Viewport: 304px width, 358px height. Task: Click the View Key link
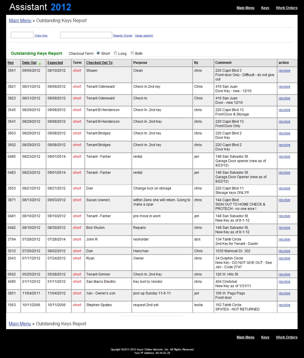[x=41, y=36]
